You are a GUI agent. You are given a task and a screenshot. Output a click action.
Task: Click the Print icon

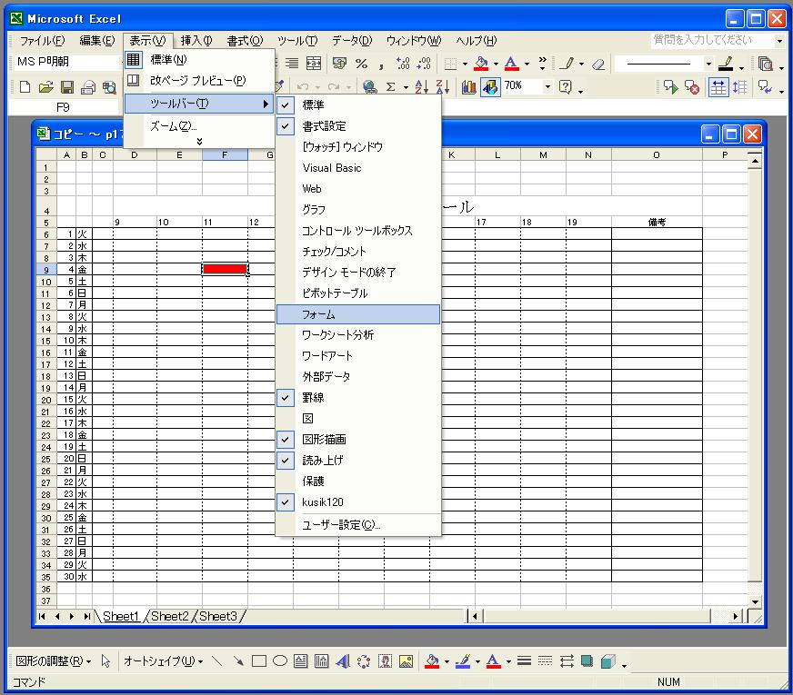click(88, 87)
